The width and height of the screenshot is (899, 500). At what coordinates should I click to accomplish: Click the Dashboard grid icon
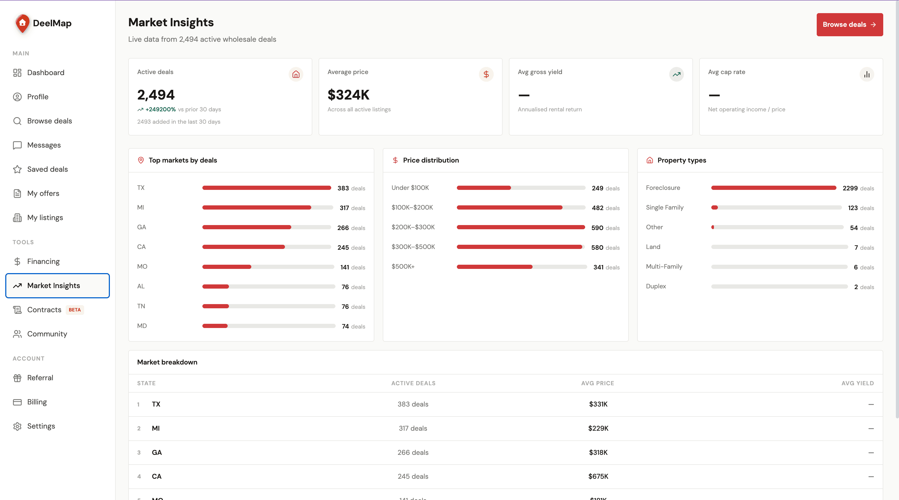pos(17,72)
